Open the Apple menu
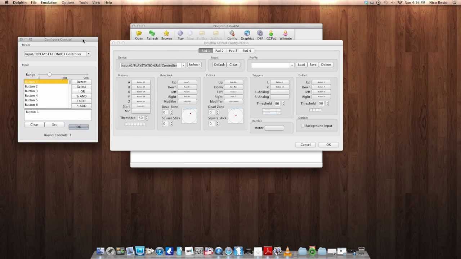 click(6, 3)
